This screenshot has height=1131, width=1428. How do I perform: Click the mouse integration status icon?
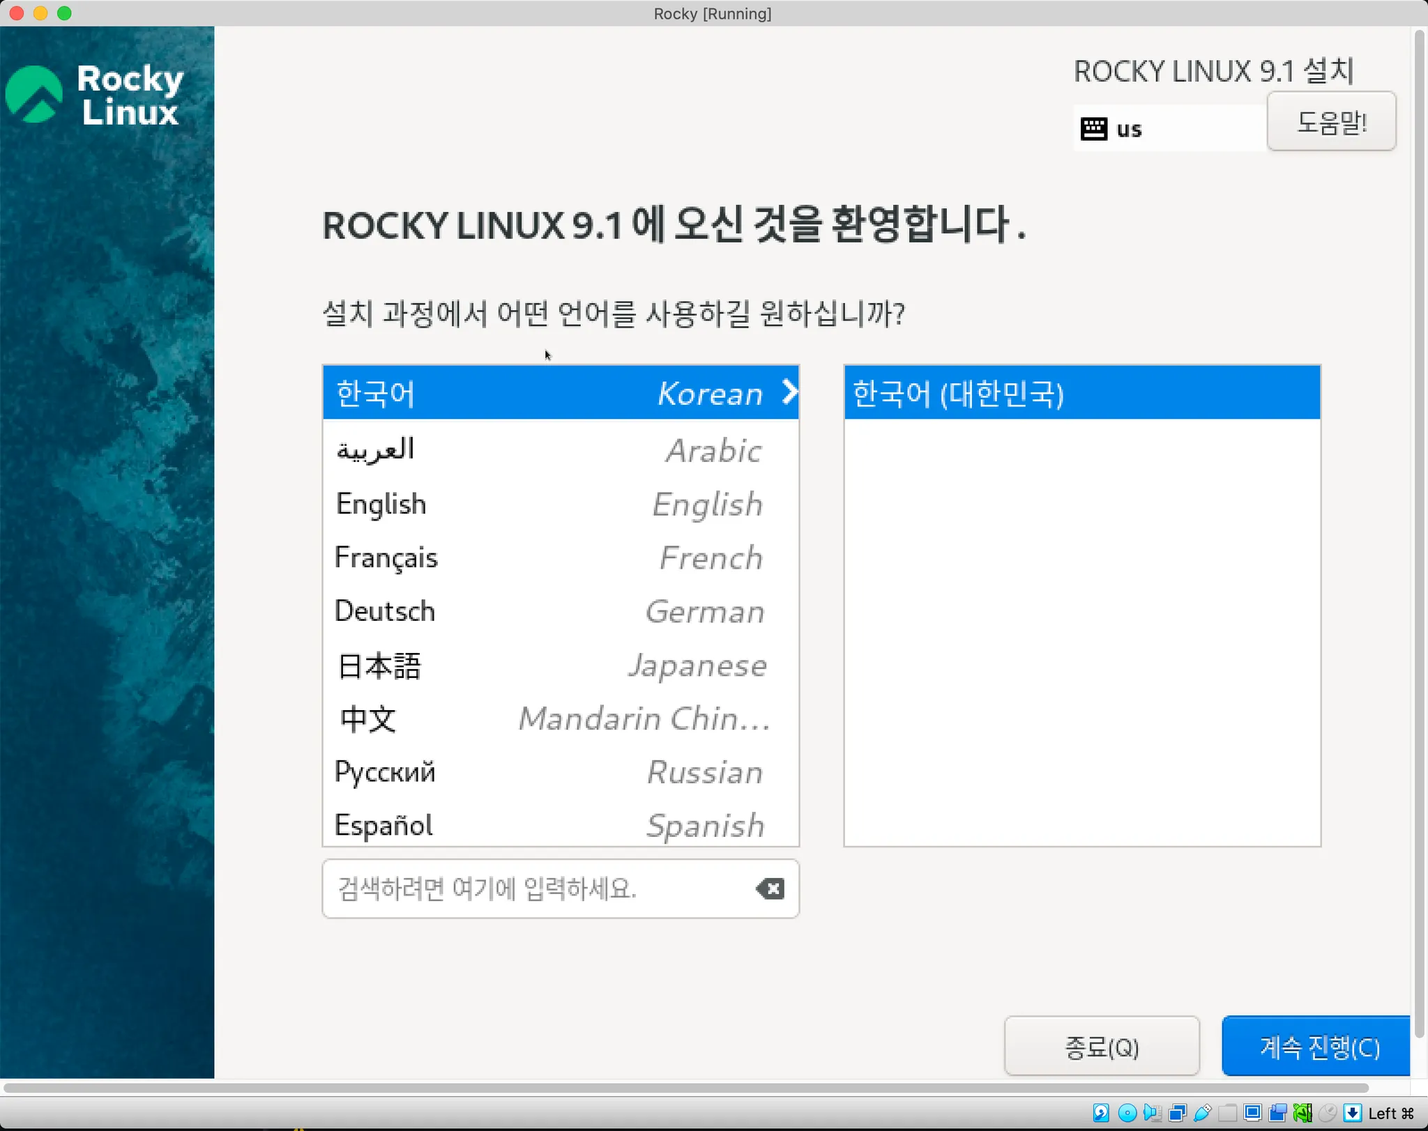(x=1328, y=1113)
